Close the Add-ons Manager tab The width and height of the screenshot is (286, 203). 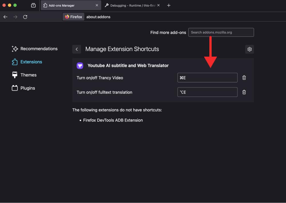click(97, 5)
